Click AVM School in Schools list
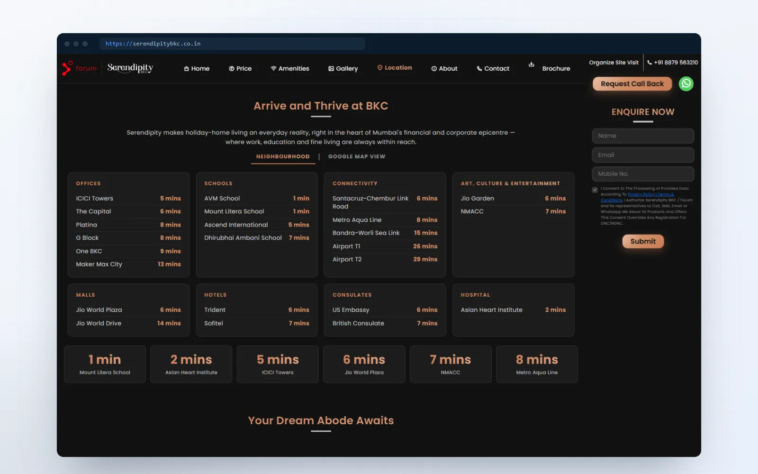This screenshot has width=758, height=474. pos(257,199)
